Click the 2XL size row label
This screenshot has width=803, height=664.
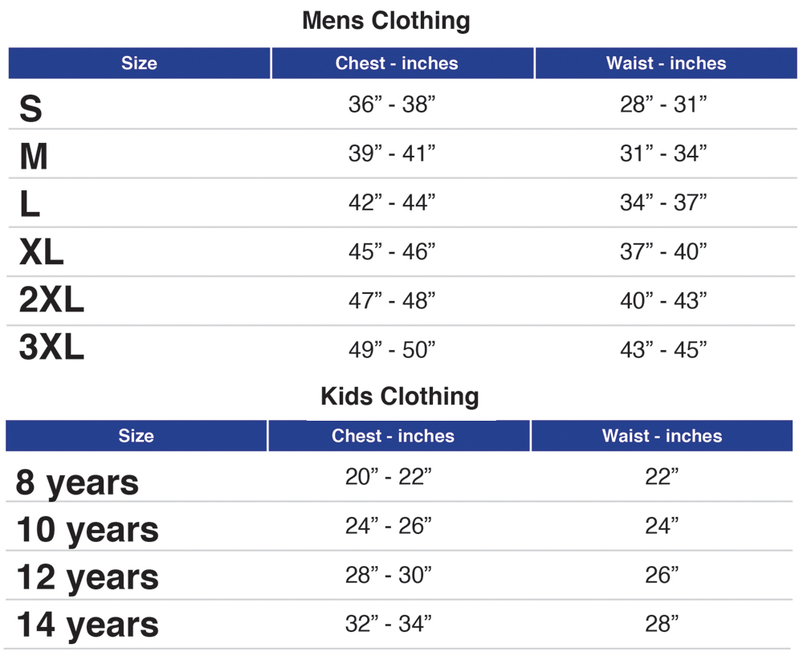tap(51, 299)
